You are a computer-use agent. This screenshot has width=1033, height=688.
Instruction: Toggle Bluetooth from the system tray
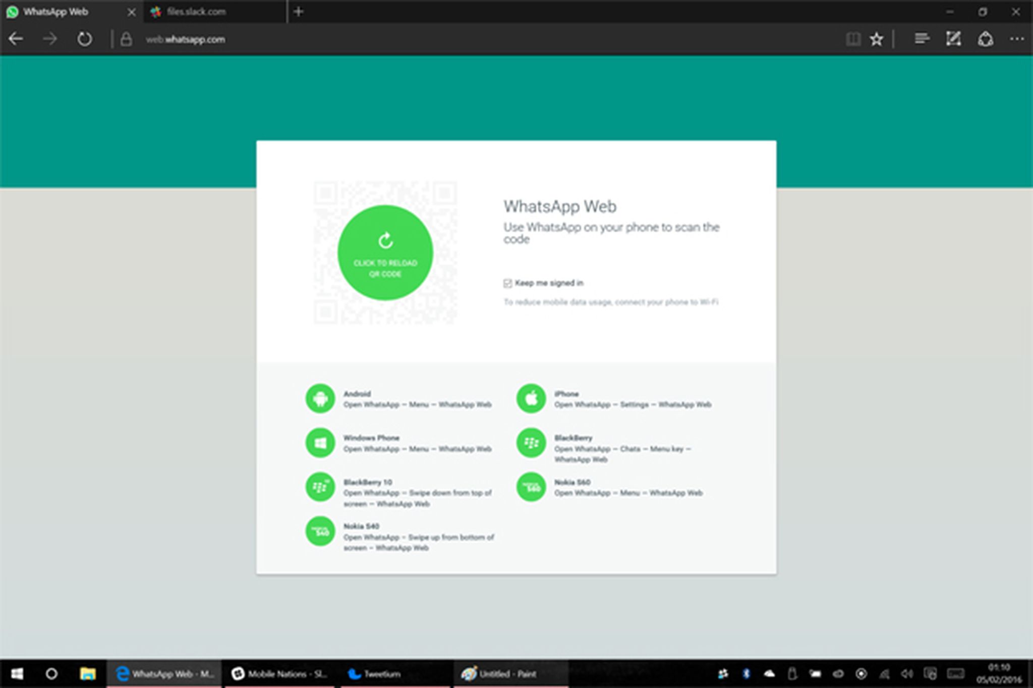pyautogui.click(x=746, y=673)
